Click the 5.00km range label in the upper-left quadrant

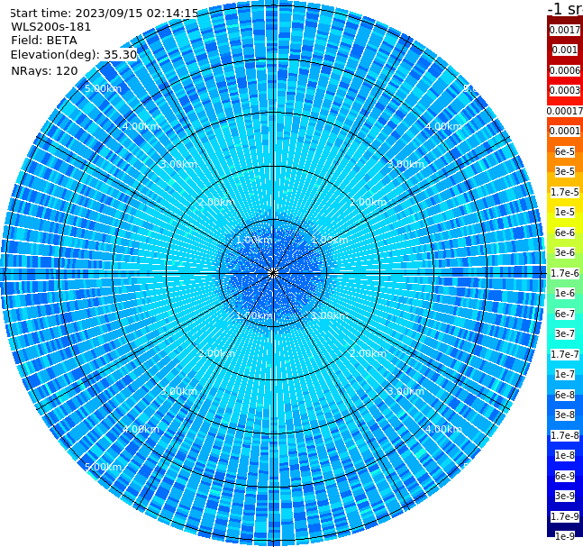(x=103, y=88)
